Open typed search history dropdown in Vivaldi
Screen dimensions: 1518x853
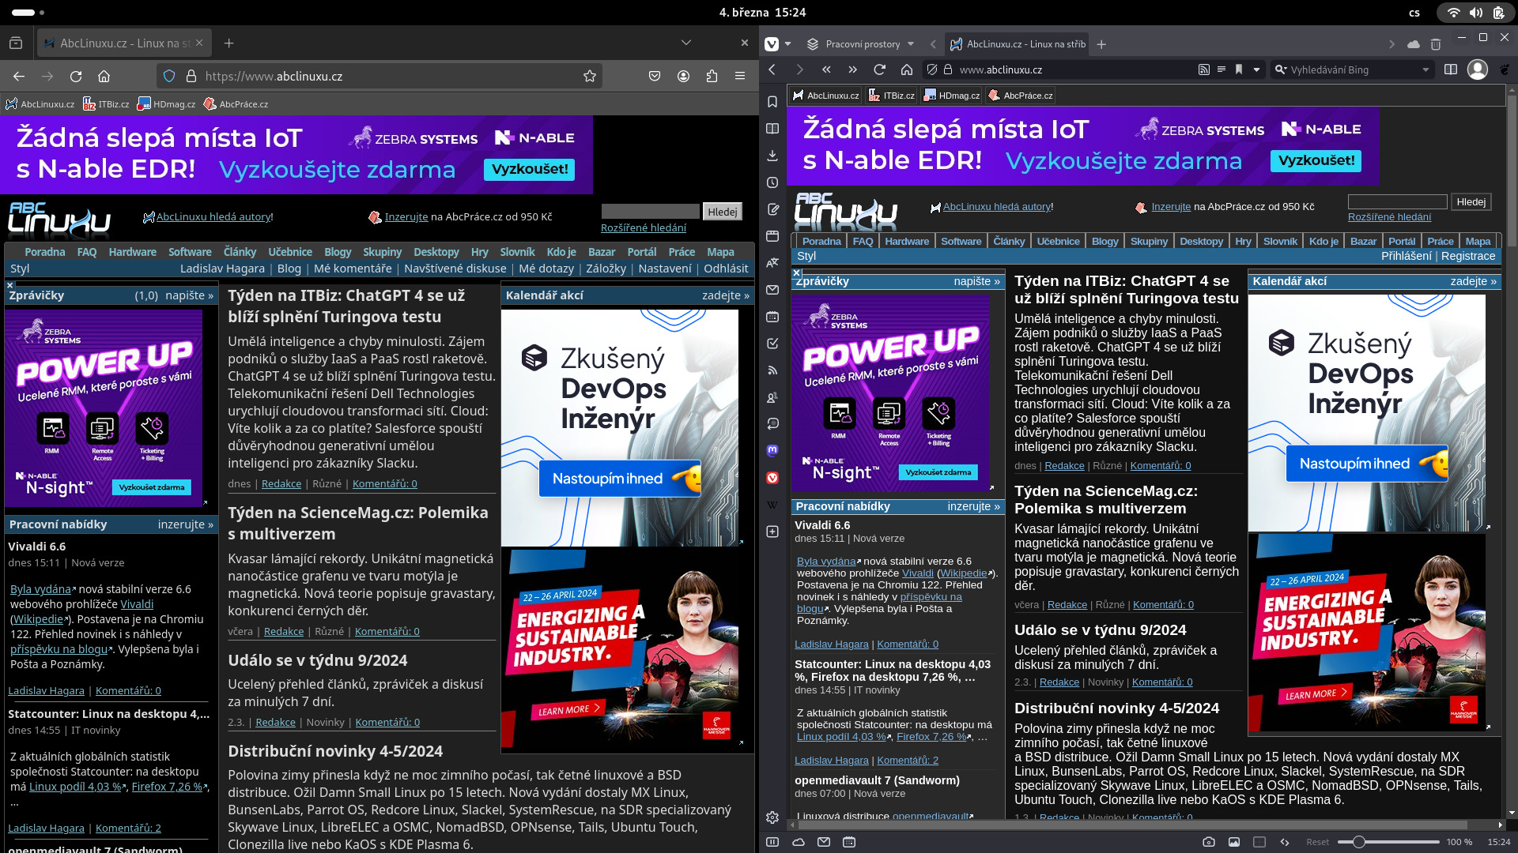(1425, 70)
